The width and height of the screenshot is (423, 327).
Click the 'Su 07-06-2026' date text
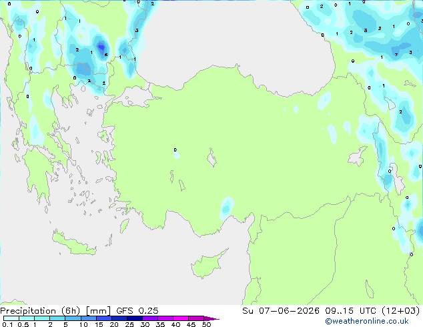tap(281, 311)
